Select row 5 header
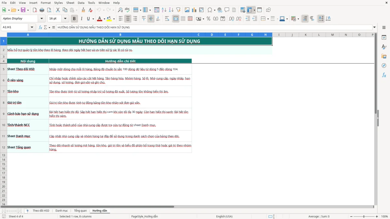Screen dimensions: 390x219 pos(4,69)
